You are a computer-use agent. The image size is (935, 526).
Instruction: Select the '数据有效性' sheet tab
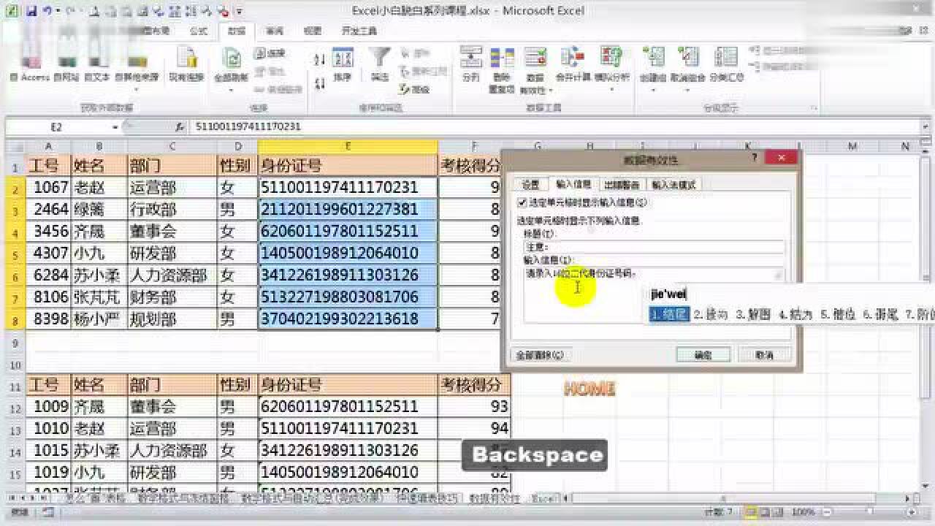tap(495, 498)
